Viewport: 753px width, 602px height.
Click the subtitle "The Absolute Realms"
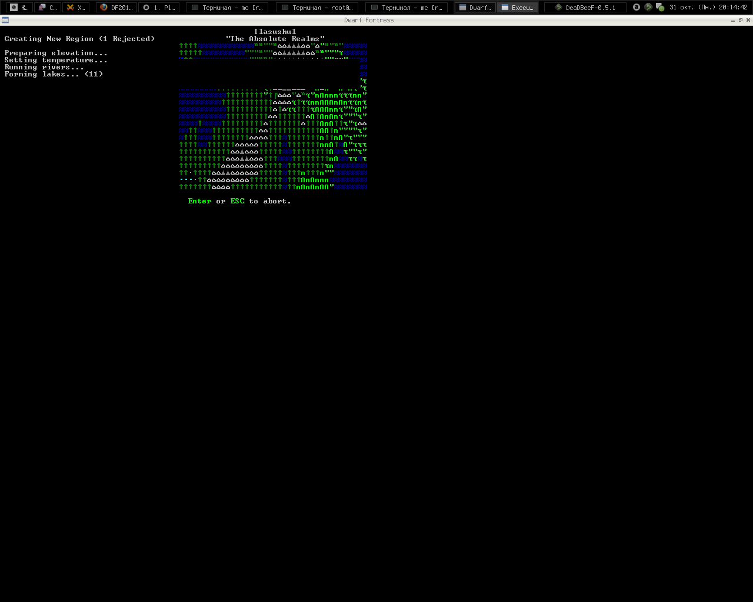[x=275, y=39]
